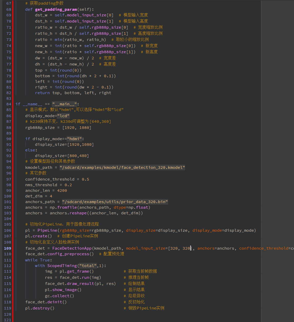Click the nms_threshold value 0.2
This screenshot has width=294, height=322.
68,185
